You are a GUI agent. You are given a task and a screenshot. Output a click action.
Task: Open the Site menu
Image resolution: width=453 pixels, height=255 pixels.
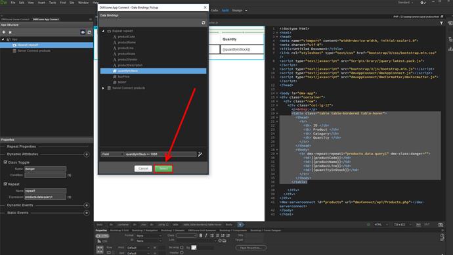(x=72, y=3)
